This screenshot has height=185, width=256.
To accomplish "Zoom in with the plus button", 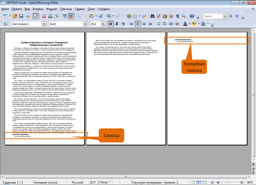I will (242, 182).
